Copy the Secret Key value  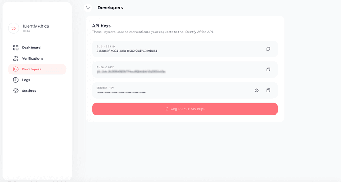point(268,90)
